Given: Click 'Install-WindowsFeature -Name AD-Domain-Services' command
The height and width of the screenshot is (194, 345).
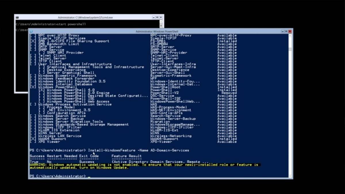Looking at the screenshot, I should click(139, 150).
